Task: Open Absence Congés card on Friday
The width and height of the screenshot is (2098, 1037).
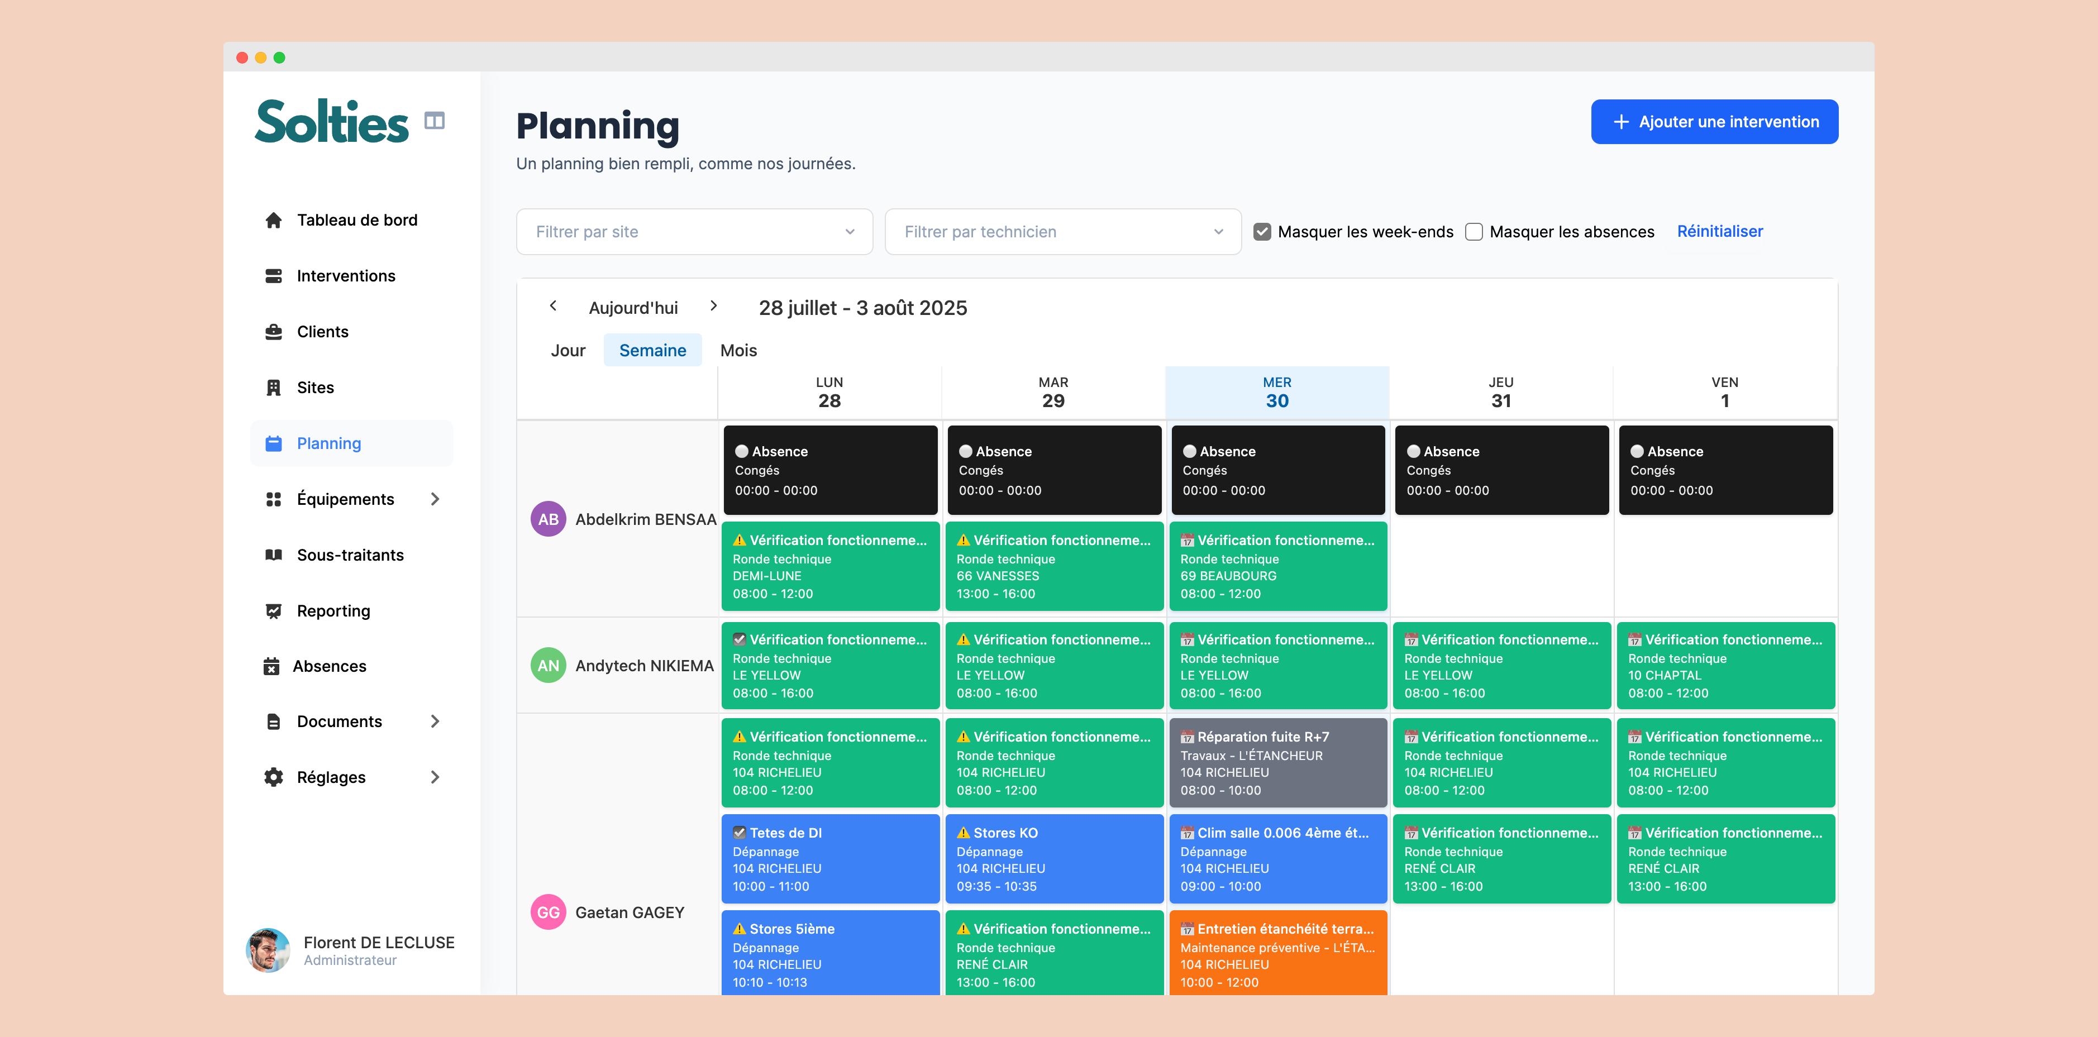Action: tap(1726, 471)
